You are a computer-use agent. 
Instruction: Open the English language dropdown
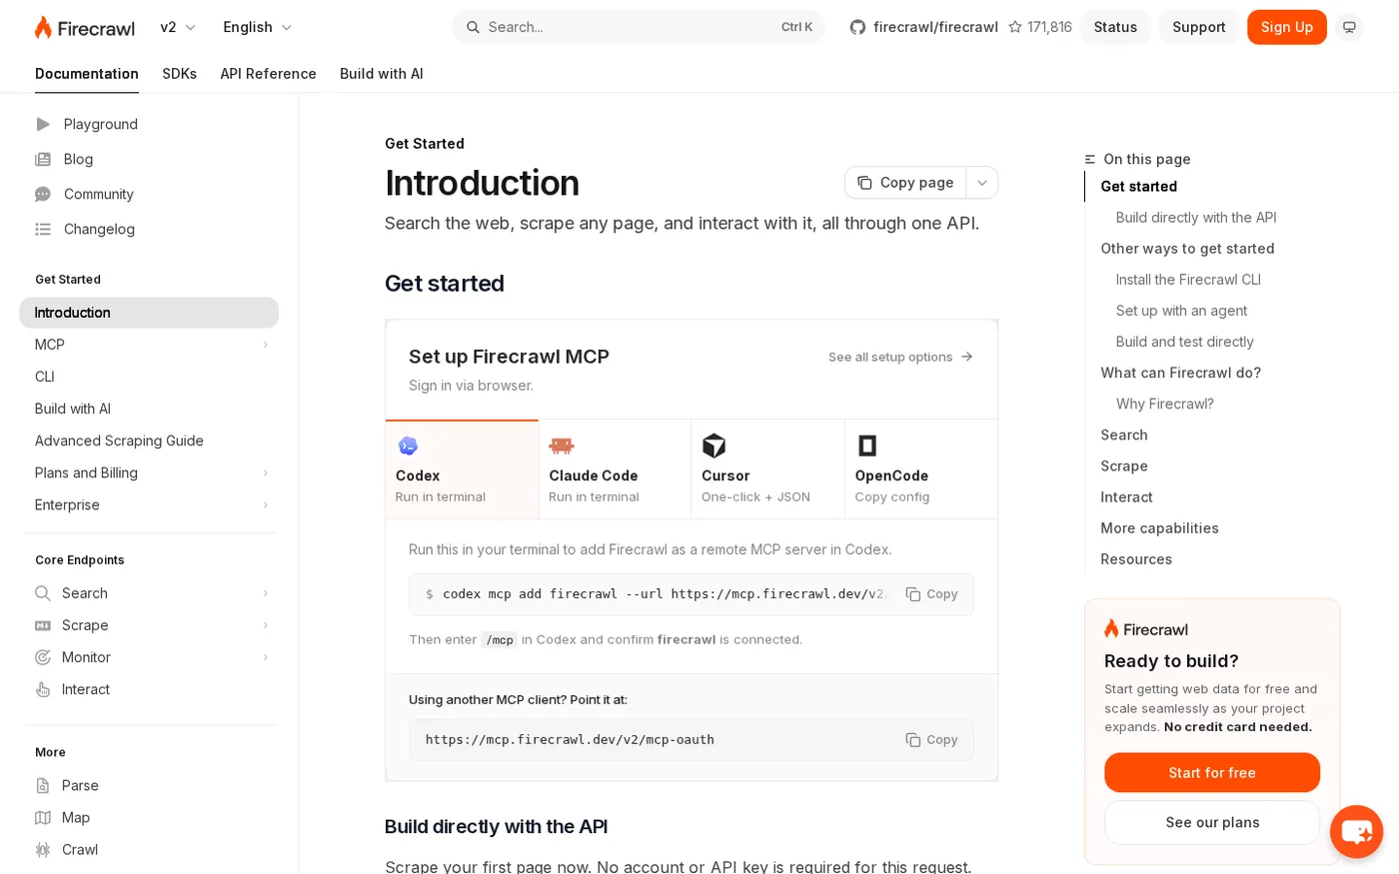pyautogui.click(x=258, y=27)
